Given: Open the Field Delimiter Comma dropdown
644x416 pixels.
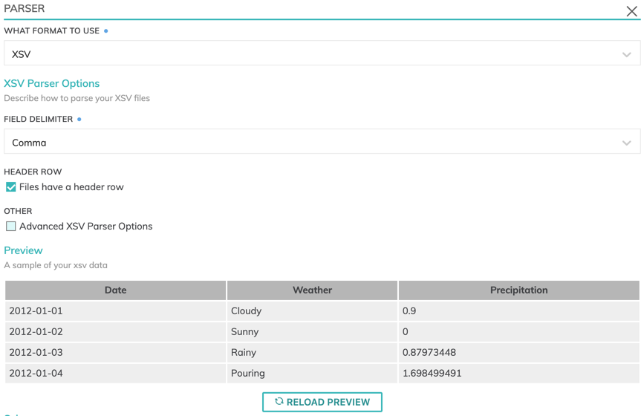Looking at the screenshot, I should pyautogui.click(x=322, y=141).
